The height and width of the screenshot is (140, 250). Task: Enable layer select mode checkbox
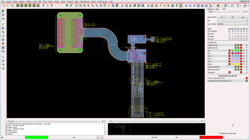(x=219, y=133)
